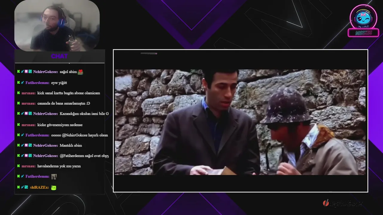
Task: Click the MISSXSS mascot logo
Action: click(x=363, y=17)
